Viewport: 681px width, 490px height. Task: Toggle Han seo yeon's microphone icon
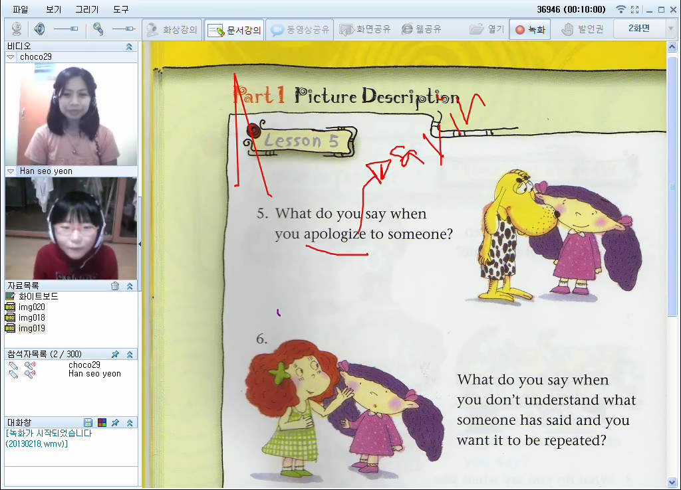tap(30, 374)
